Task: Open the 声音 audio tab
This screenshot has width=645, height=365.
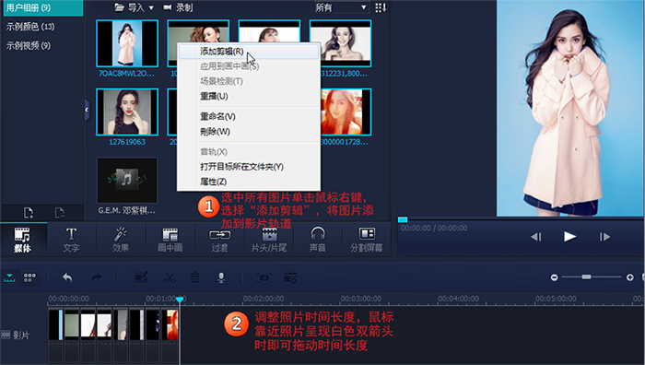Action: tap(318, 240)
